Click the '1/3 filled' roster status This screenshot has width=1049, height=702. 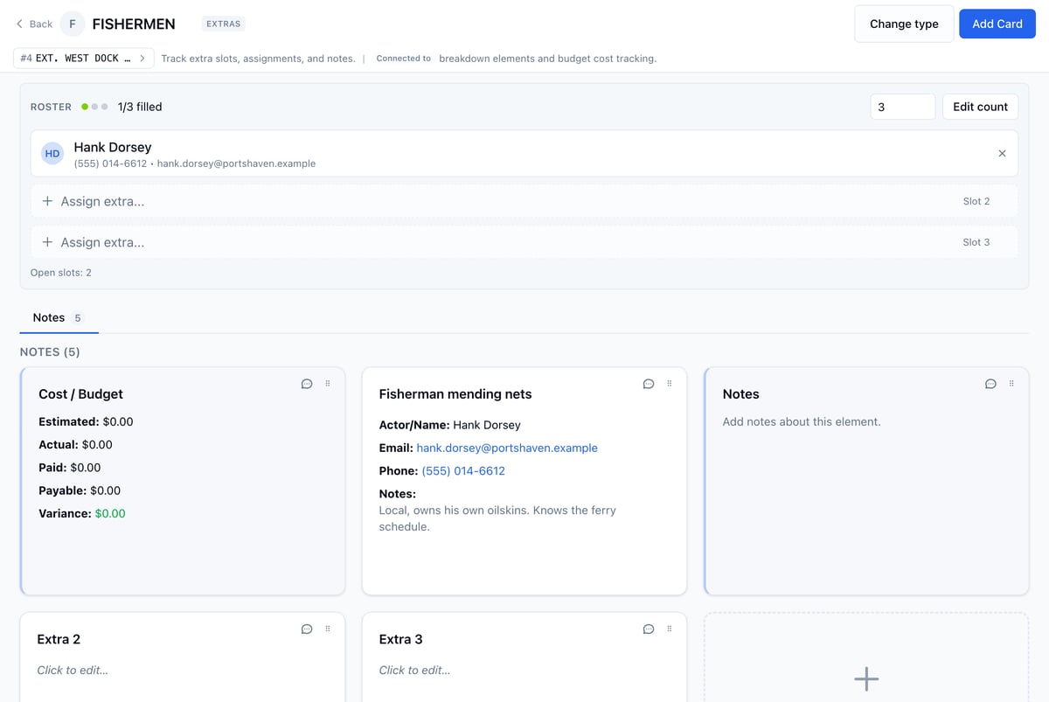tap(140, 107)
